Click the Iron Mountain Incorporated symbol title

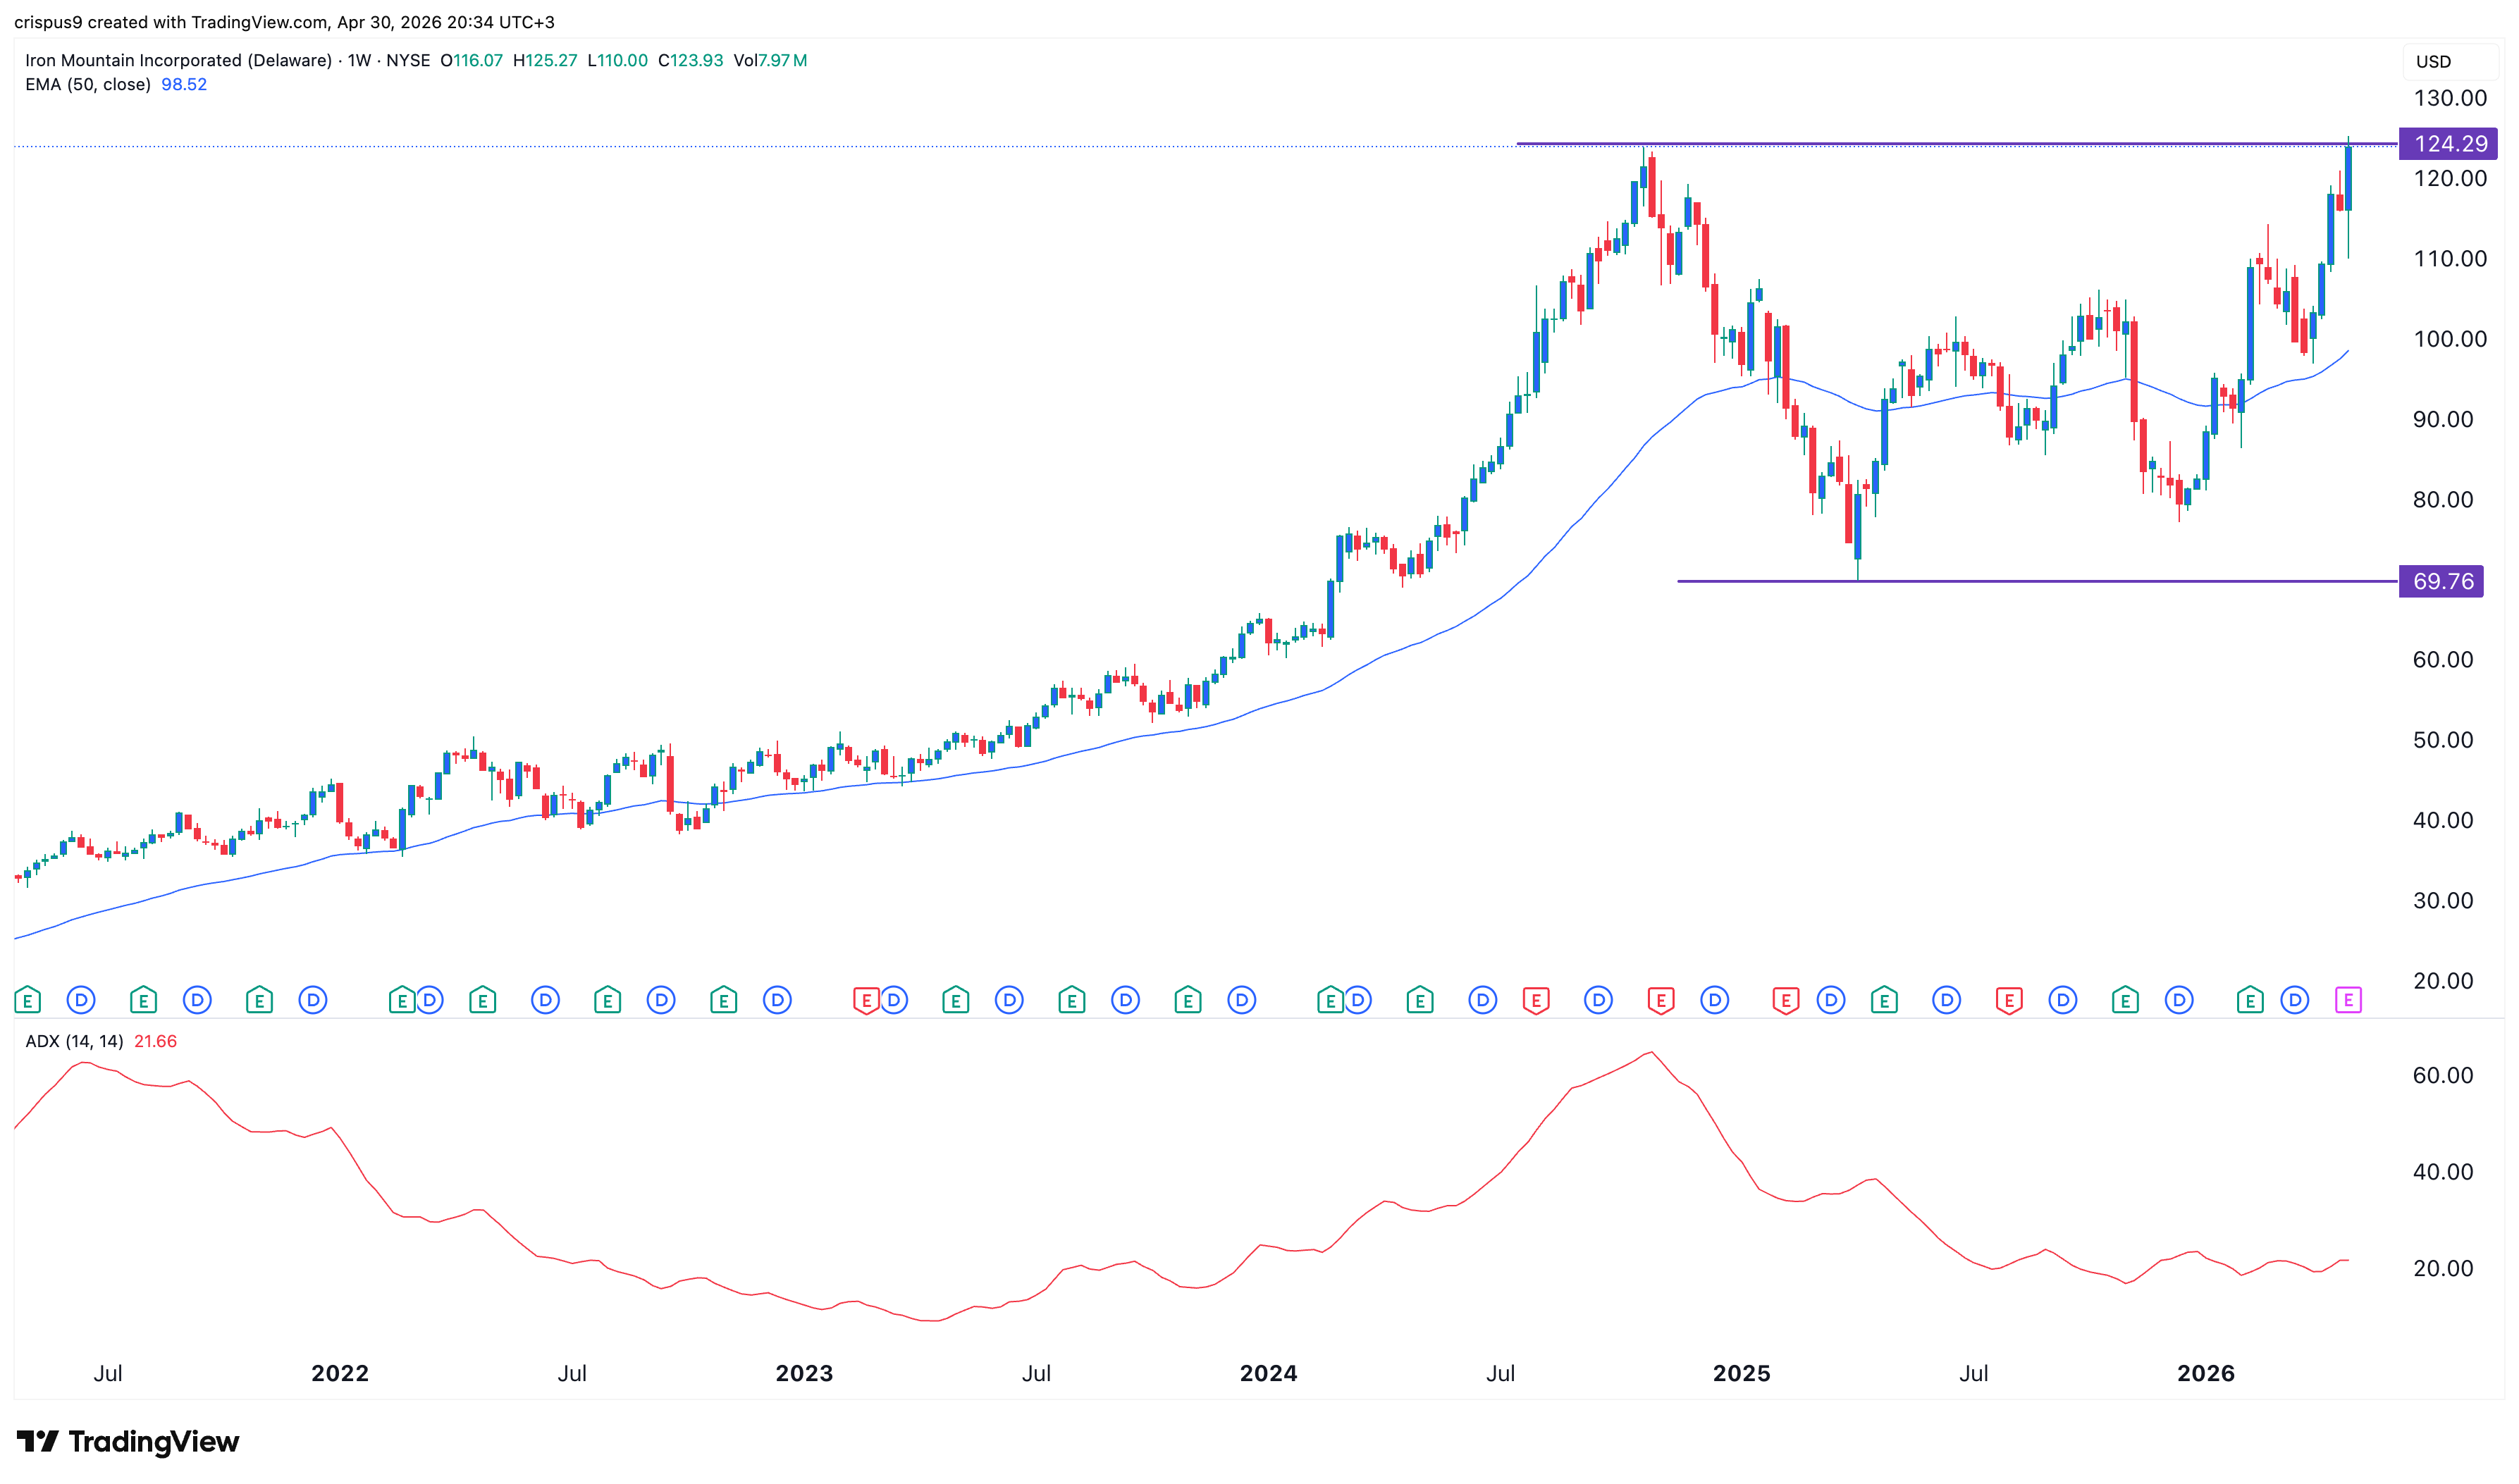point(178,61)
